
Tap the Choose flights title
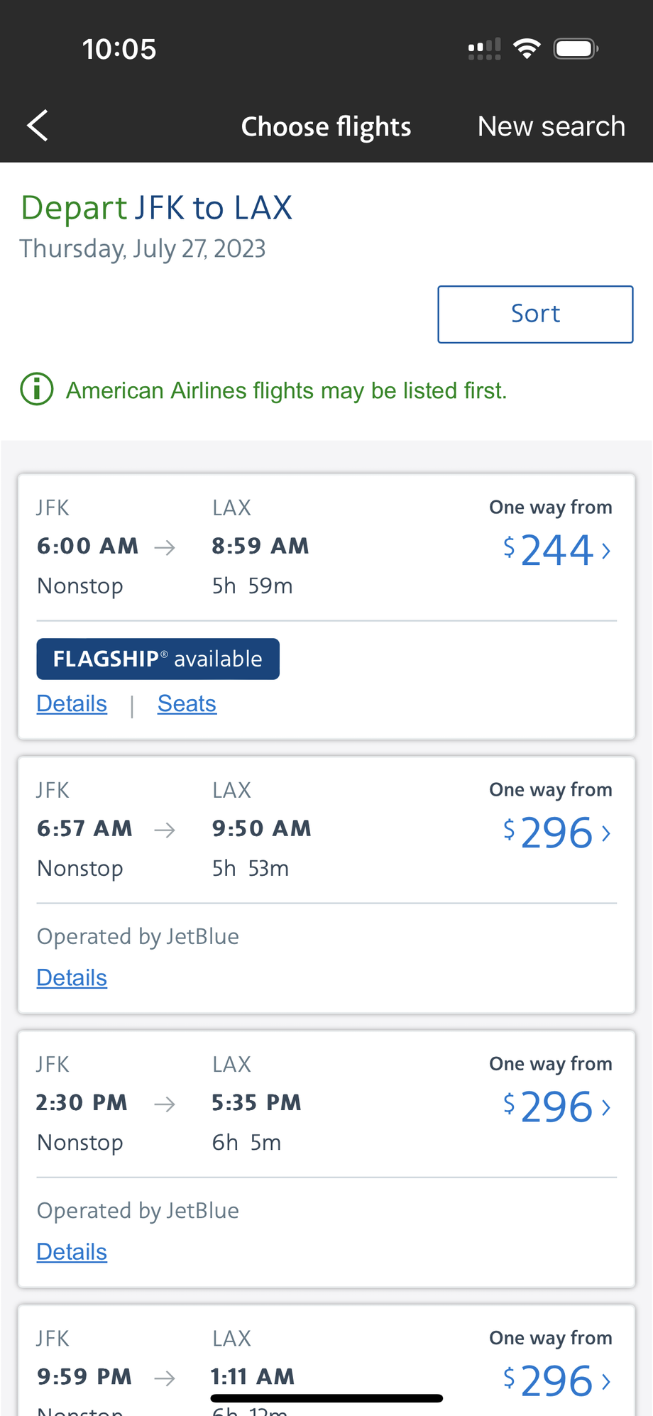326,126
